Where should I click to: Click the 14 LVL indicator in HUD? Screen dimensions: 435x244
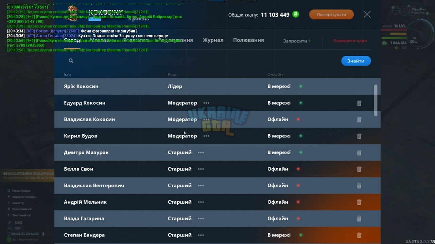pos(400,26)
